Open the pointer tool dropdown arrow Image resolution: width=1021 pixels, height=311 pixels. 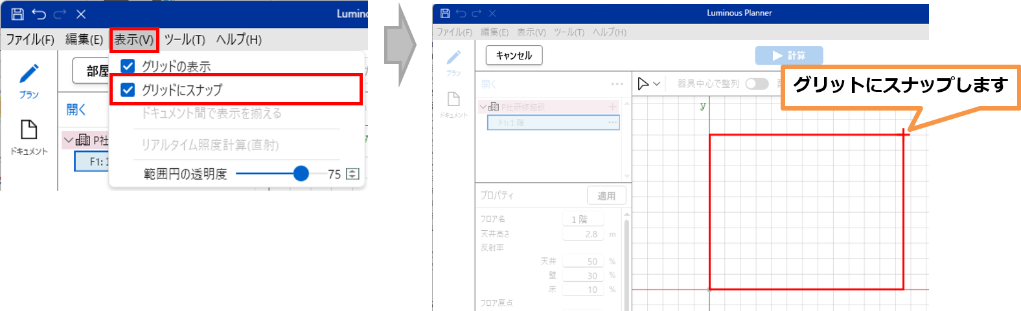click(657, 84)
